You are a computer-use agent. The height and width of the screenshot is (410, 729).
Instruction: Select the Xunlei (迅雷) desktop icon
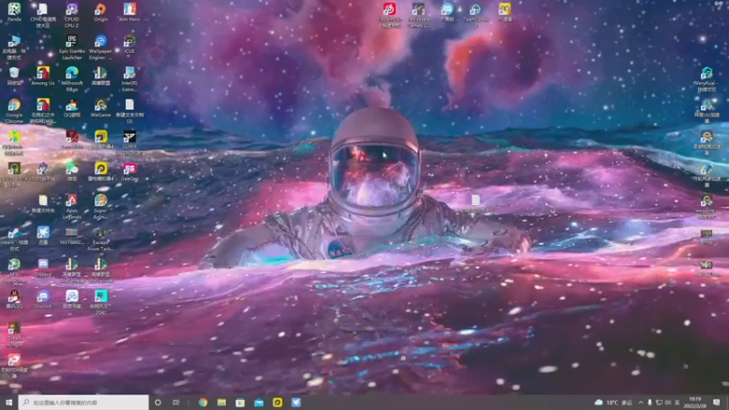tap(43, 235)
